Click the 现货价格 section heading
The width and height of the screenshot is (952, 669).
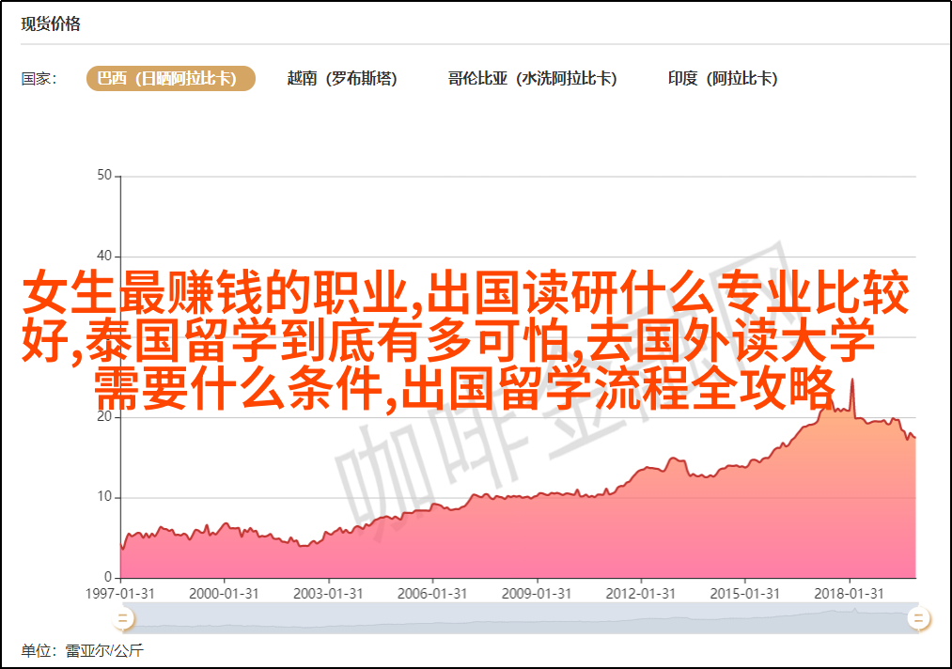click(51, 24)
